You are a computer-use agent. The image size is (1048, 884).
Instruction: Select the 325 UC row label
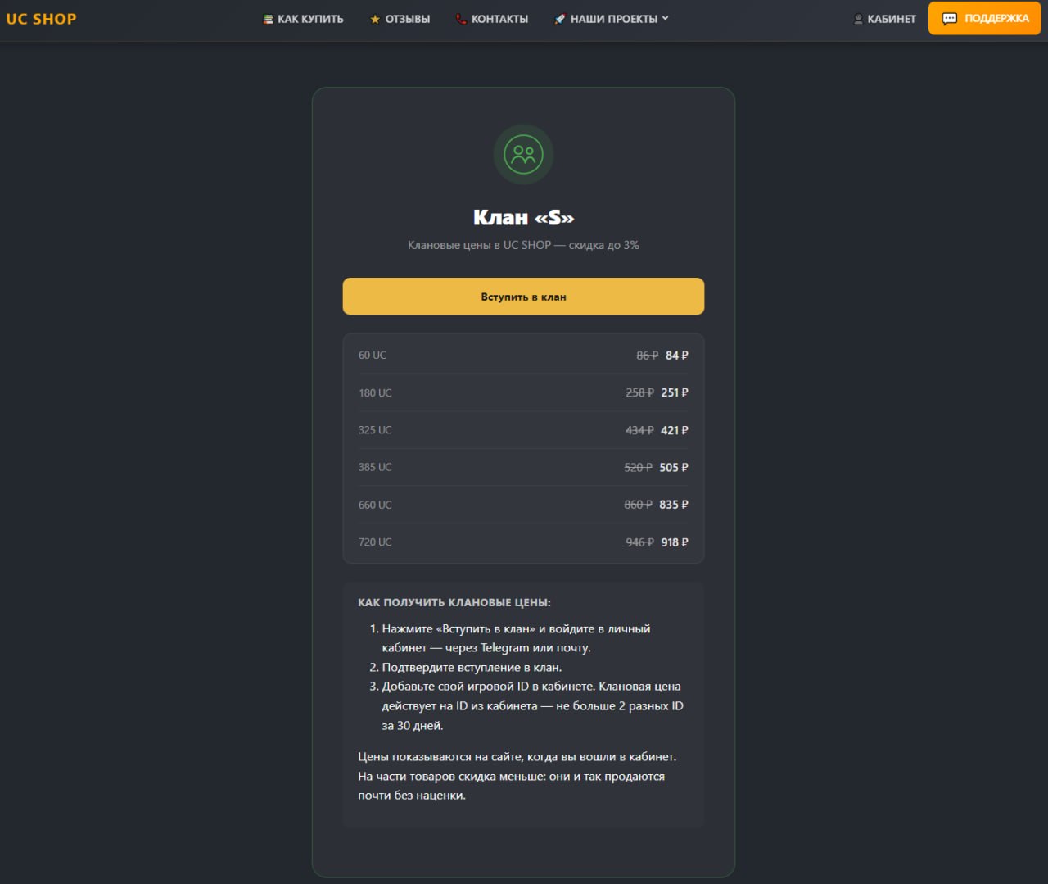click(x=375, y=429)
